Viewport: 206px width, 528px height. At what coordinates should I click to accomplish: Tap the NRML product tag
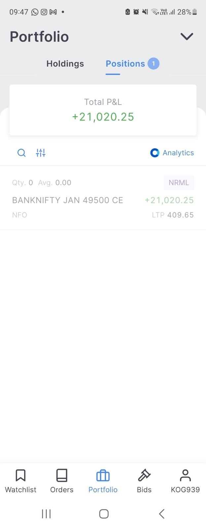click(179, 182)
